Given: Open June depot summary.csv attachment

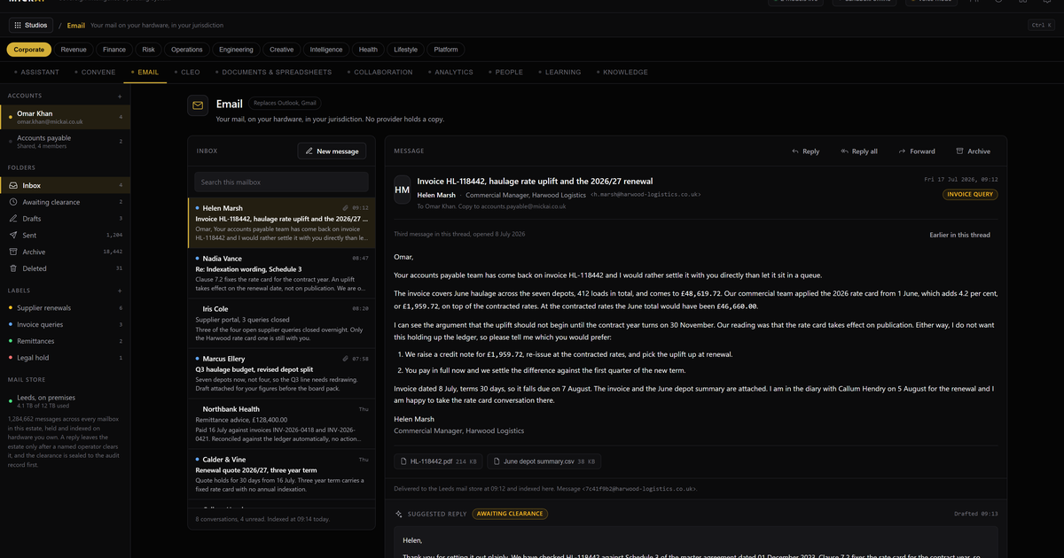Looking at the screenshot, I should click(544, 461).
